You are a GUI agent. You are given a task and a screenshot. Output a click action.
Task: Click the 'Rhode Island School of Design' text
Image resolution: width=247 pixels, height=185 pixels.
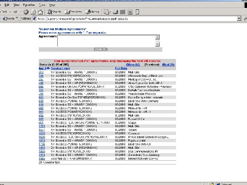coord(148,137)
